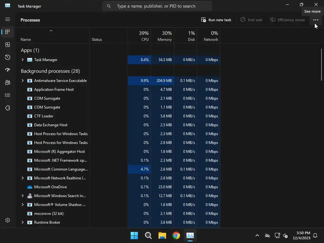Image resolution: width=324 pixels, height=243 pixels.
Task: Click Microsoft OneDrive 23.0 MB memory cell
Action: [x=162, y=187]
